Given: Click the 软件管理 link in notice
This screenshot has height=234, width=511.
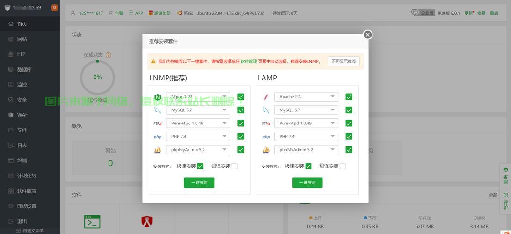Looking at the screenshot, I should [248, 61].
